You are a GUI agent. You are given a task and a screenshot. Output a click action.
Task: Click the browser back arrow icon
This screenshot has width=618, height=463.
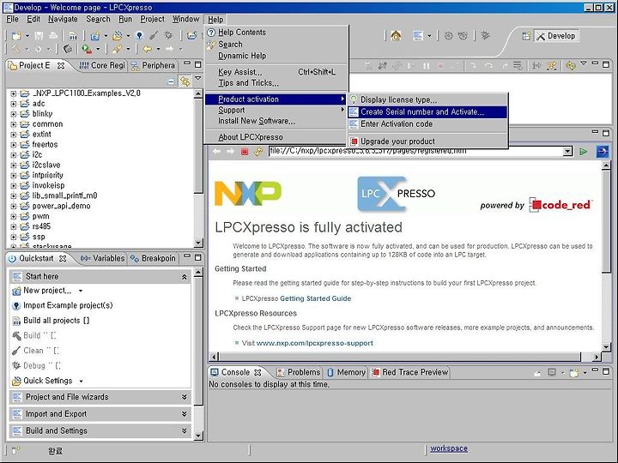point(217,152)
